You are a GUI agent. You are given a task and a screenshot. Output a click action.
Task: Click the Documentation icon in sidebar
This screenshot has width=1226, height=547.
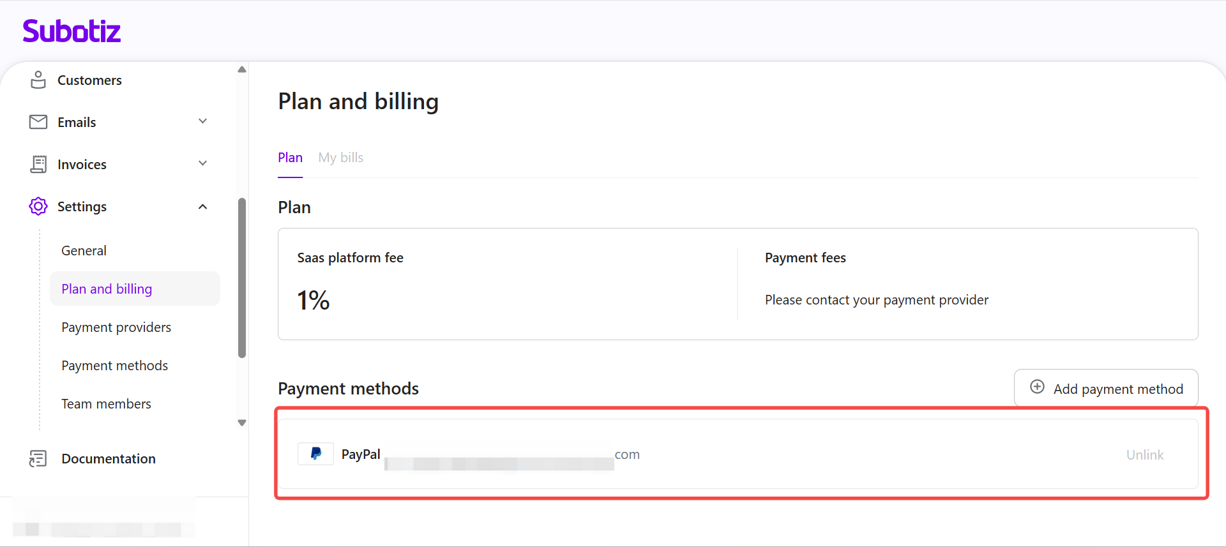(38, 458)
